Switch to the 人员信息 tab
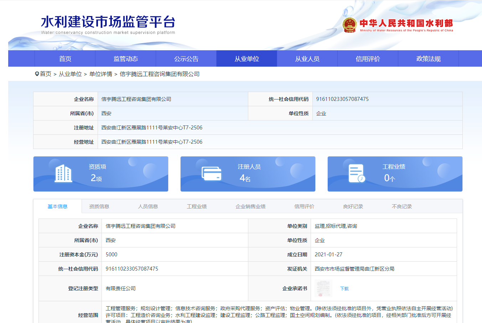Screen dimensions: 482x323 149,206
